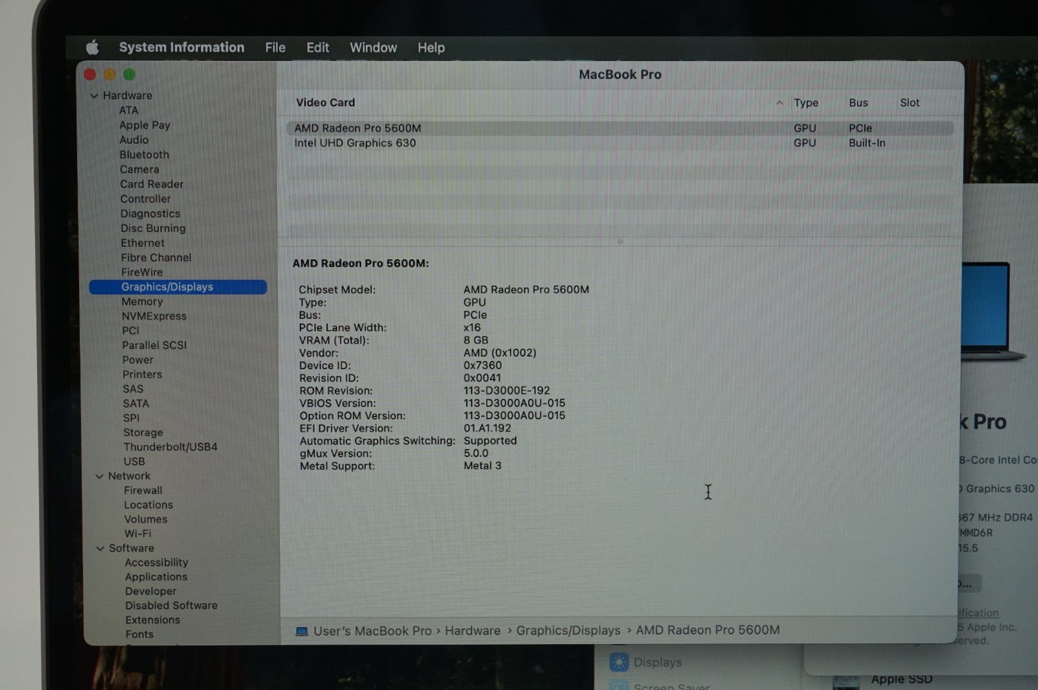Select Bluetooth in the sidebar

click(144, 155)
